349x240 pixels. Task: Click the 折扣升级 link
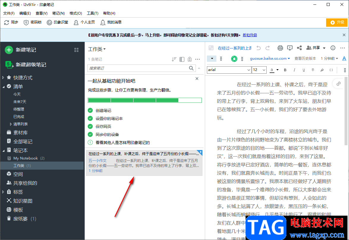pyautogui.click(x=250, y=35)
